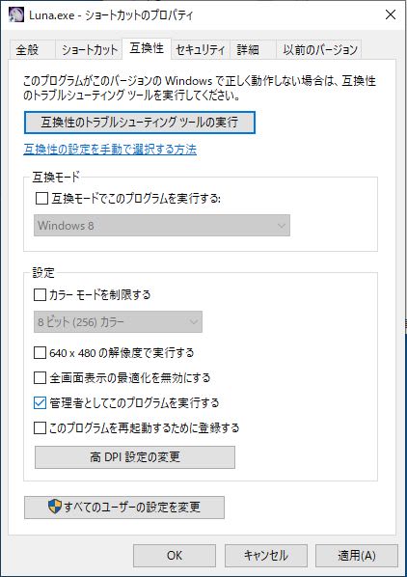Click the Luna.exe icon in title bar
The image size is (407, 577).
pos(16,15)
